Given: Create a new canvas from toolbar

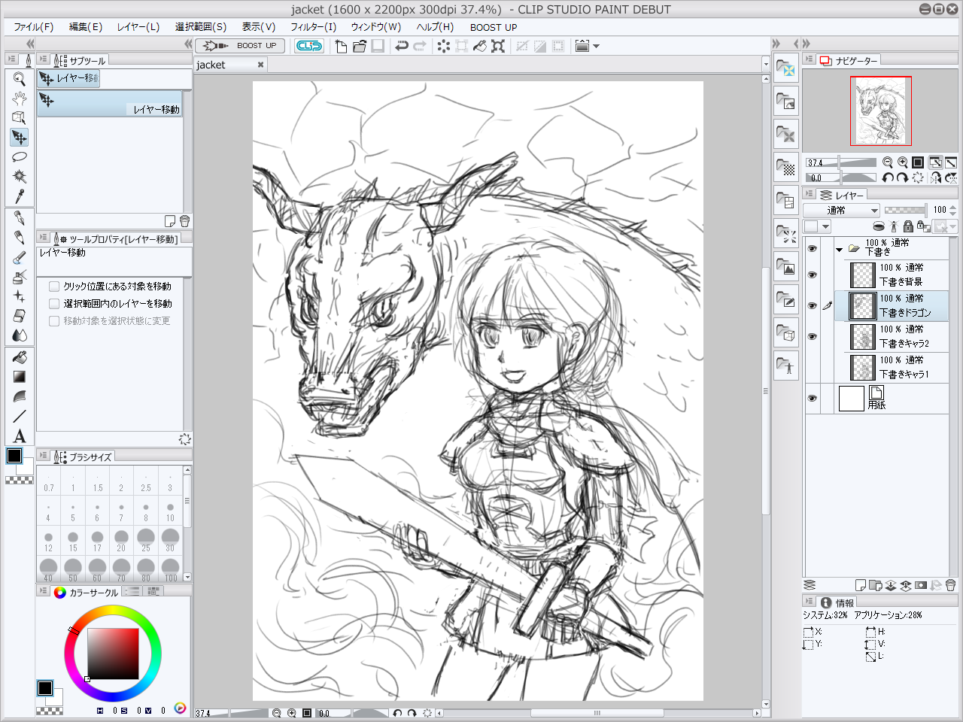Looking at the screenshot, I should pyautogui.click(x=341, y=46).
